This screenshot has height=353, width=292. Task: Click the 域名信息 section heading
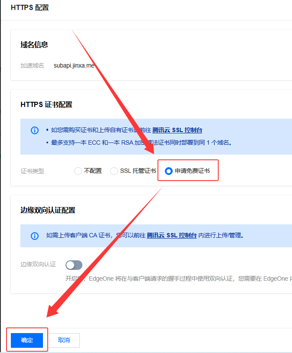pyautogui.click(x=34, y=45)
